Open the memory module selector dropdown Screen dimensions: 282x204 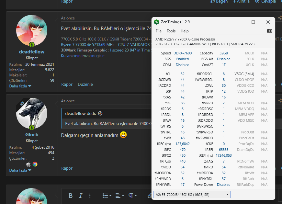pos(192,195)
